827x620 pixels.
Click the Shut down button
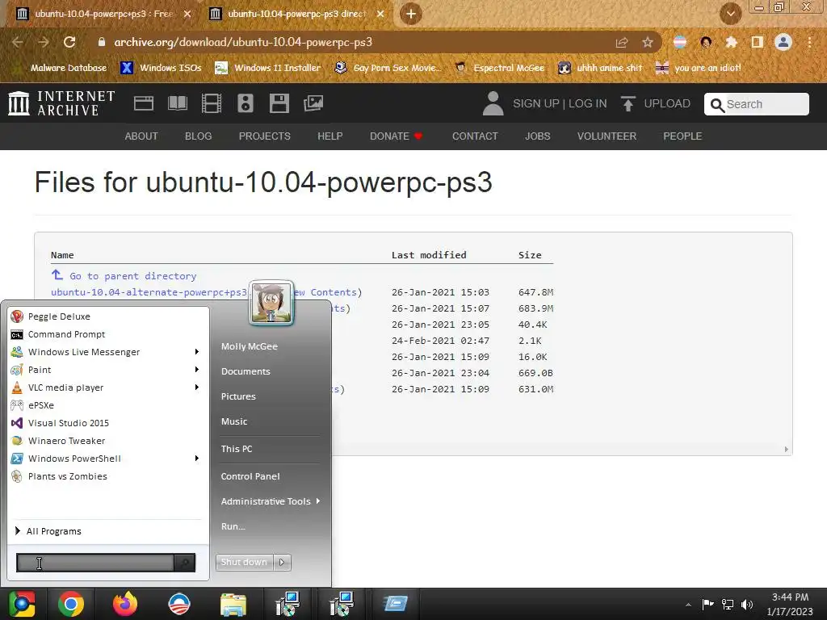[244, 562]
